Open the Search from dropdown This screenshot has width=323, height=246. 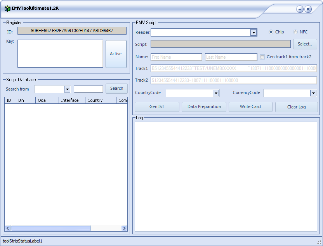(x=67, y=89)
